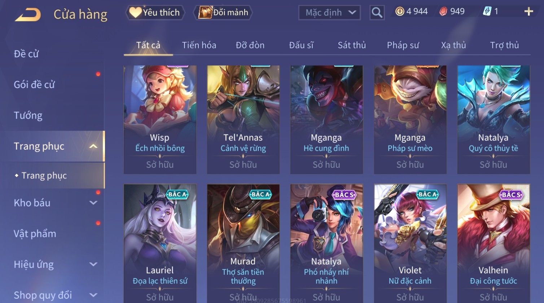This screenshot has height=303, width=544.
Task: Add currency with the plus icon
Action: click(528, 12)
